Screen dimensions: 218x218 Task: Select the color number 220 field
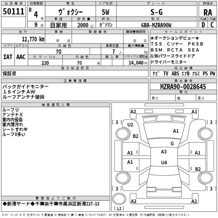point(45,63)
